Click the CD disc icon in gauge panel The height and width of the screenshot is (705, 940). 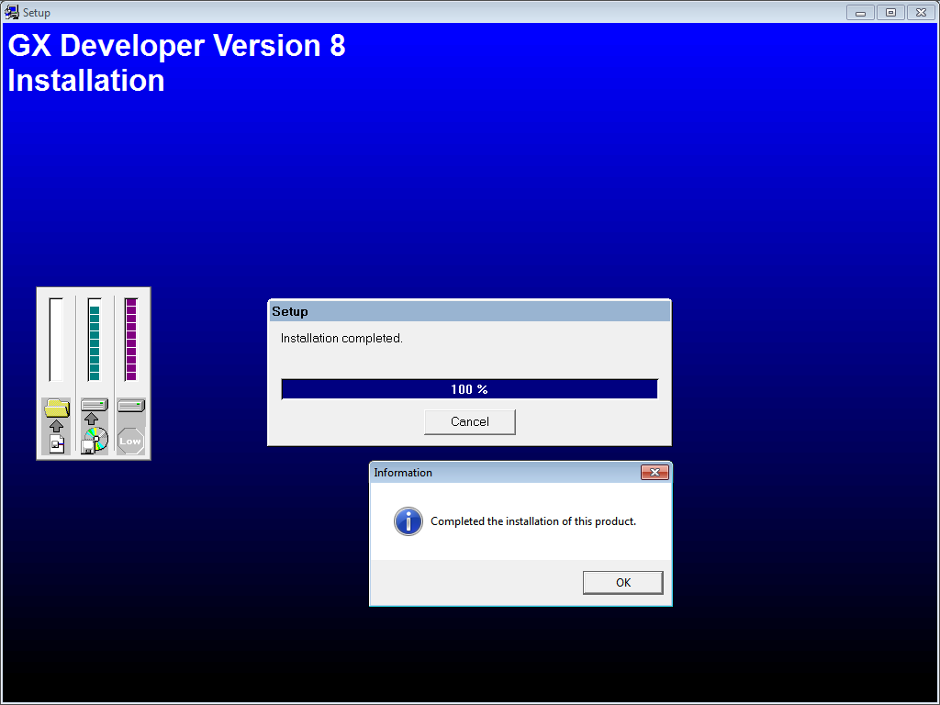95,440
